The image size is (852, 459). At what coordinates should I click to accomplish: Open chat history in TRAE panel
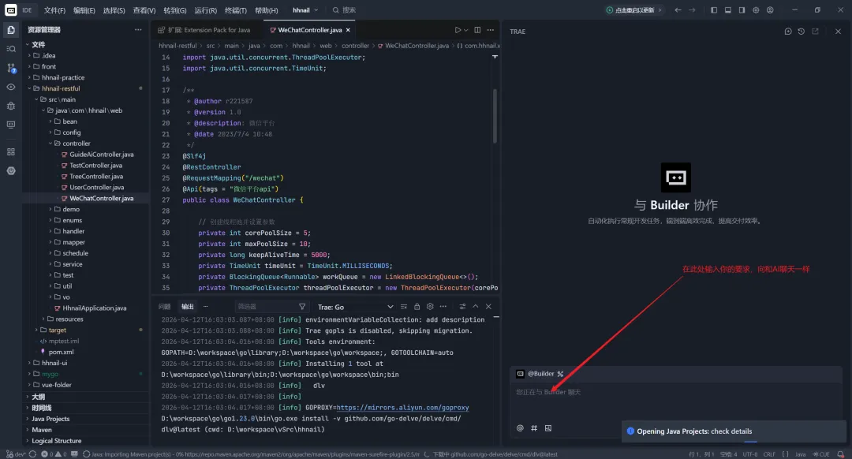(x=801, y=32)
